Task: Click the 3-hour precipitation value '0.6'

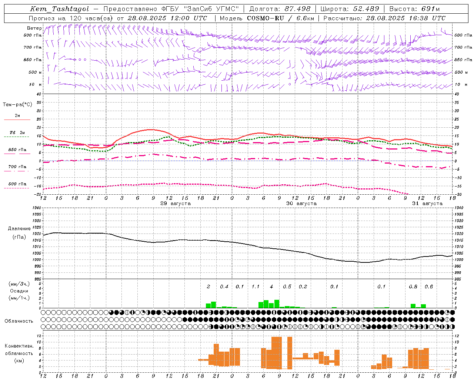Action: click(x=429, y=286)
